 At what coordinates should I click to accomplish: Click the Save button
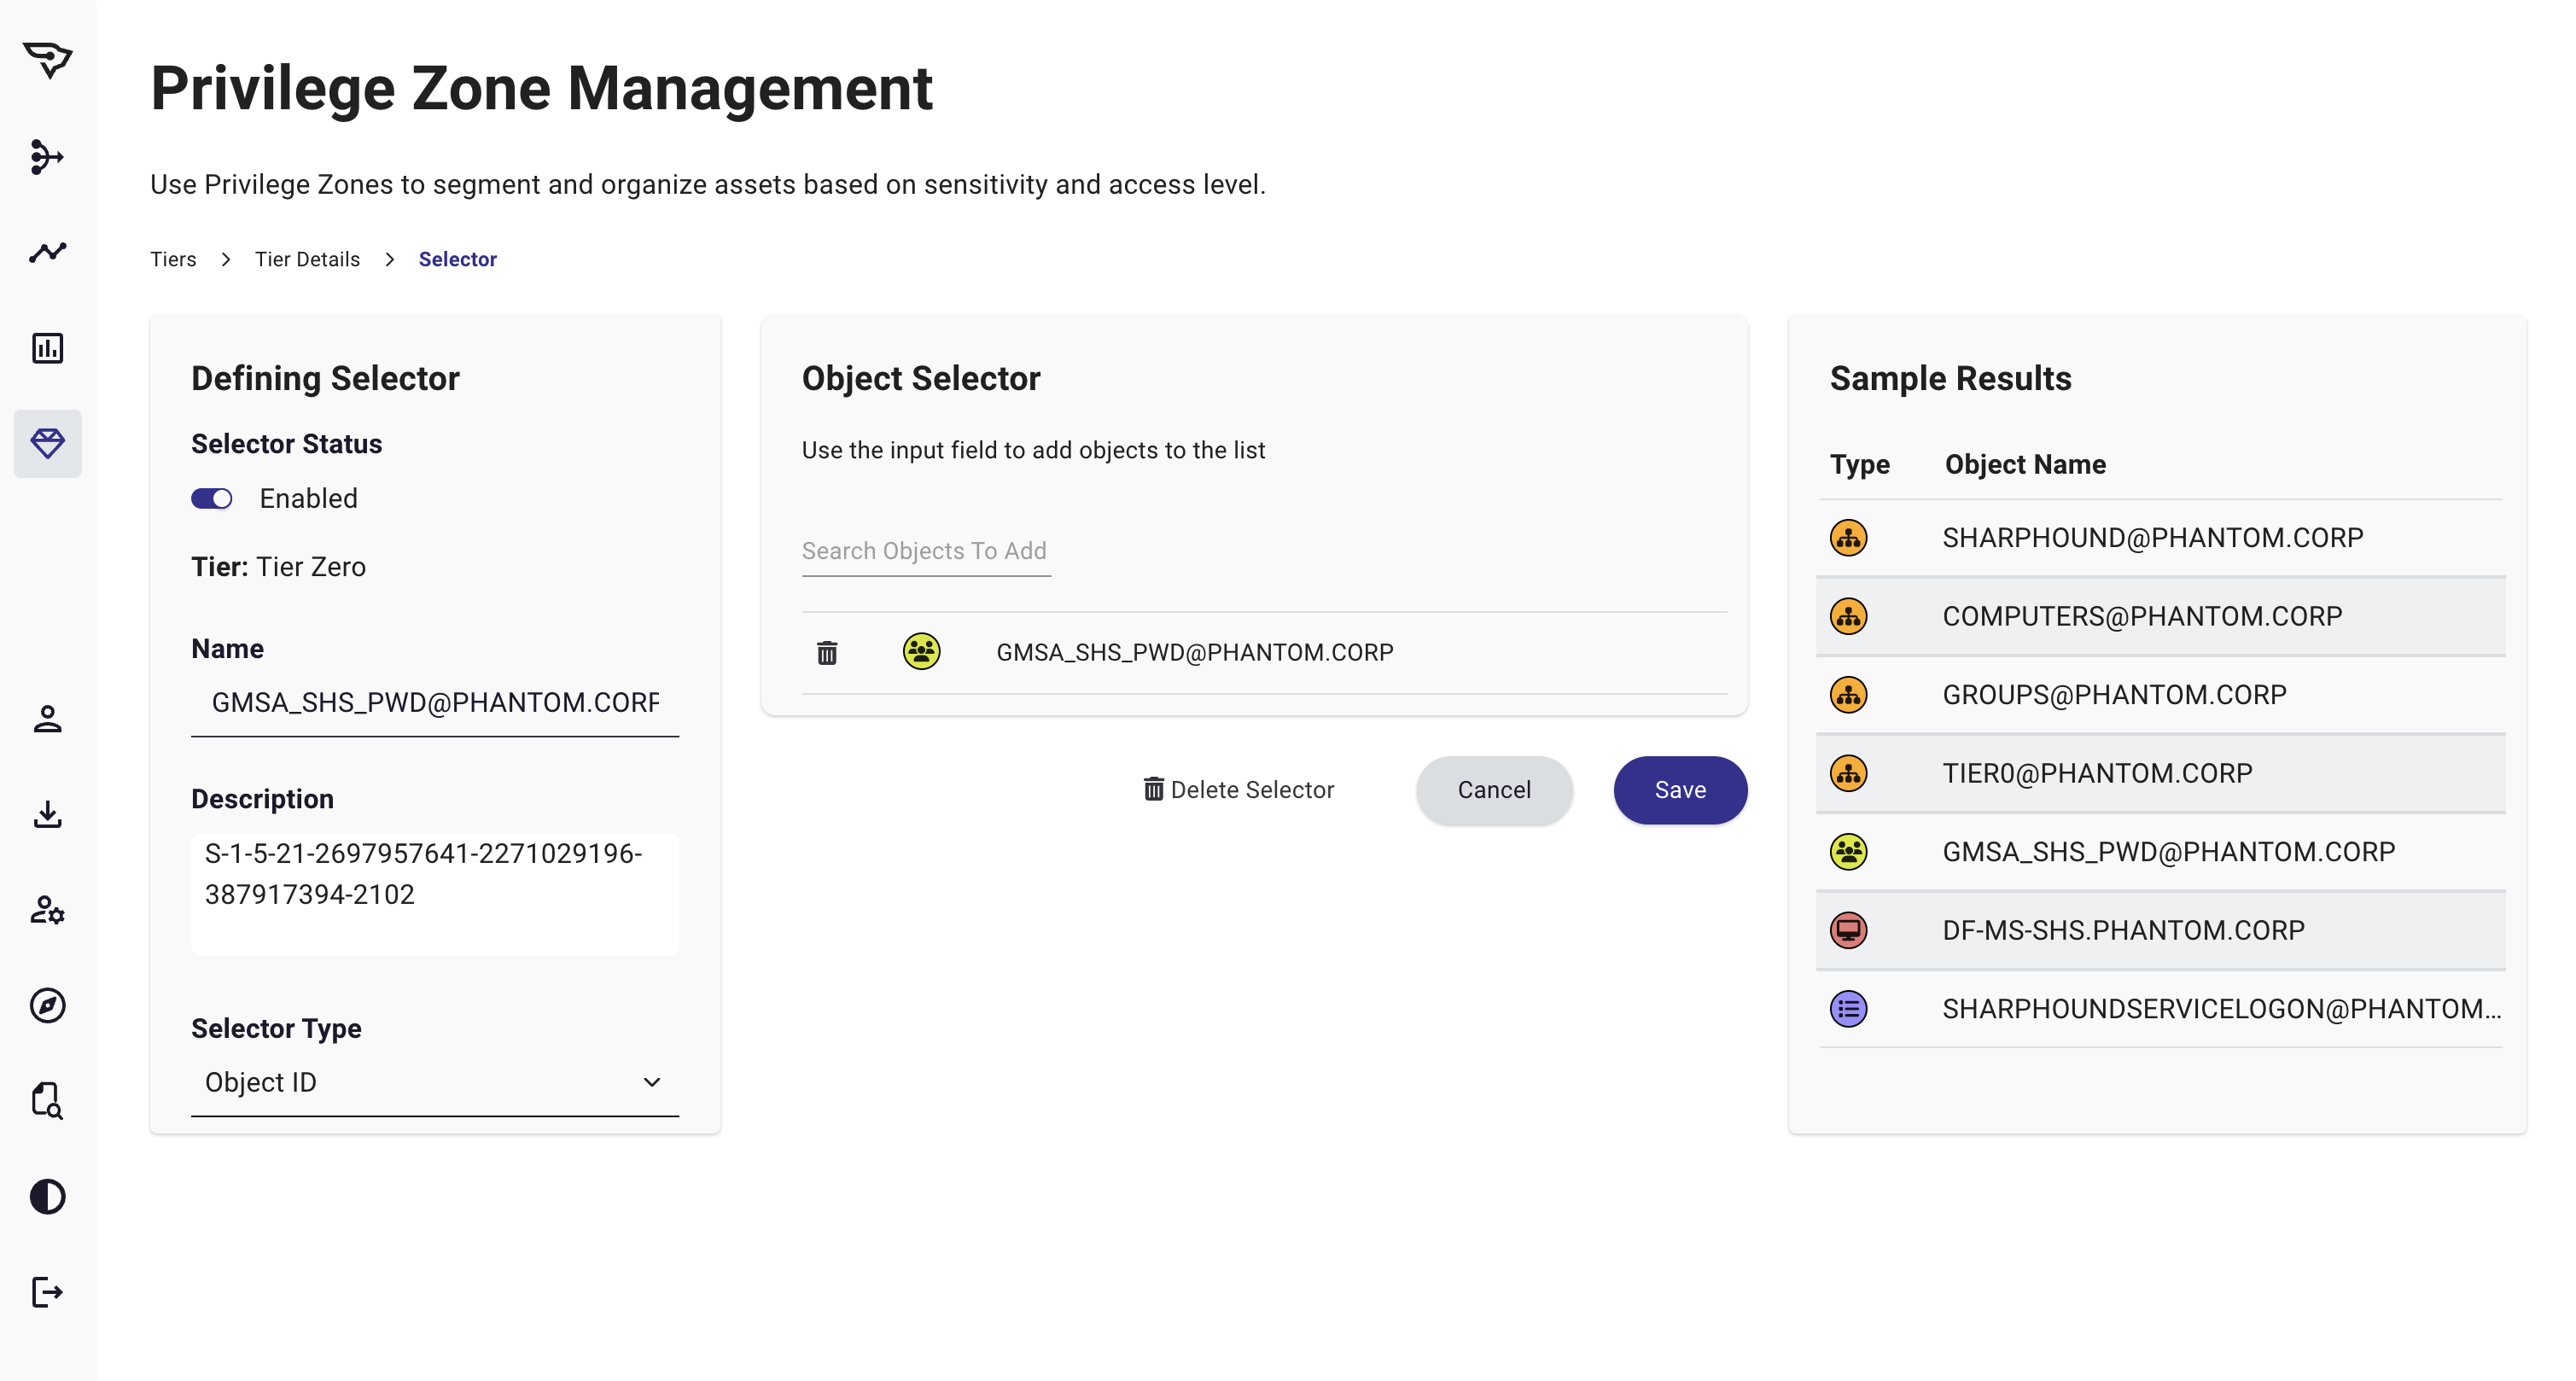coord(1679,790)
